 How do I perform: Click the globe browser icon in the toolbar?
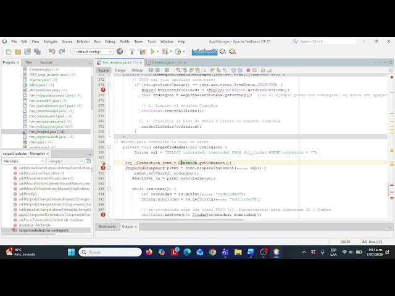coord(120,52)
